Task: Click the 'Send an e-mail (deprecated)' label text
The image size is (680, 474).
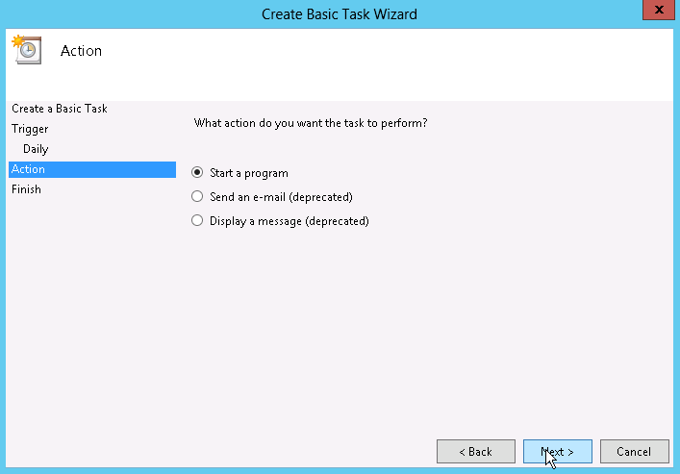Action: [281, 197]
